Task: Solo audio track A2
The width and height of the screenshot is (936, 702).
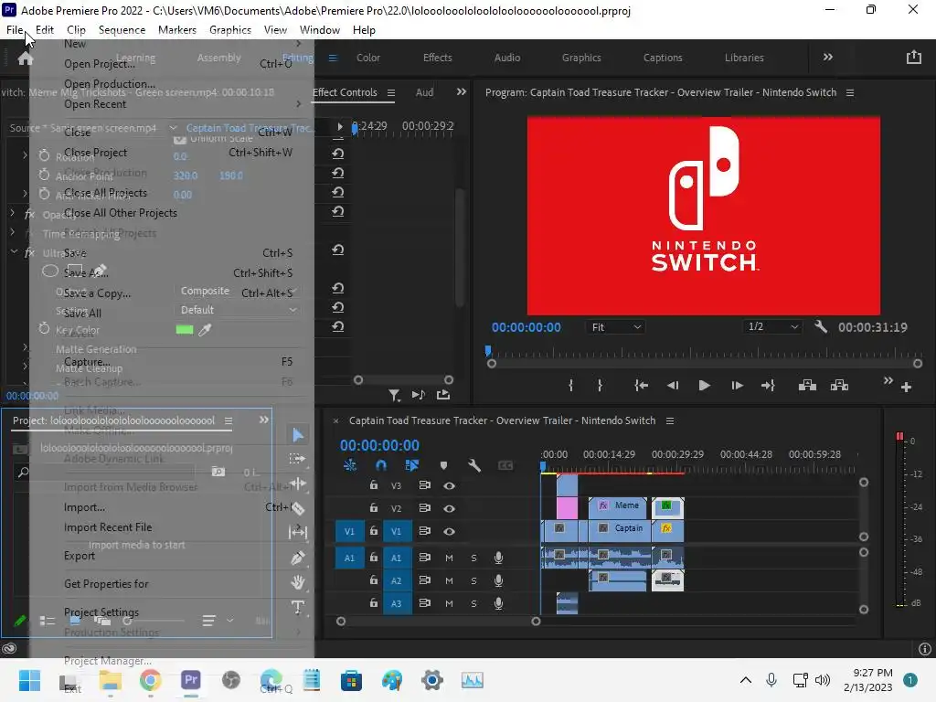Action: (473, 580)
